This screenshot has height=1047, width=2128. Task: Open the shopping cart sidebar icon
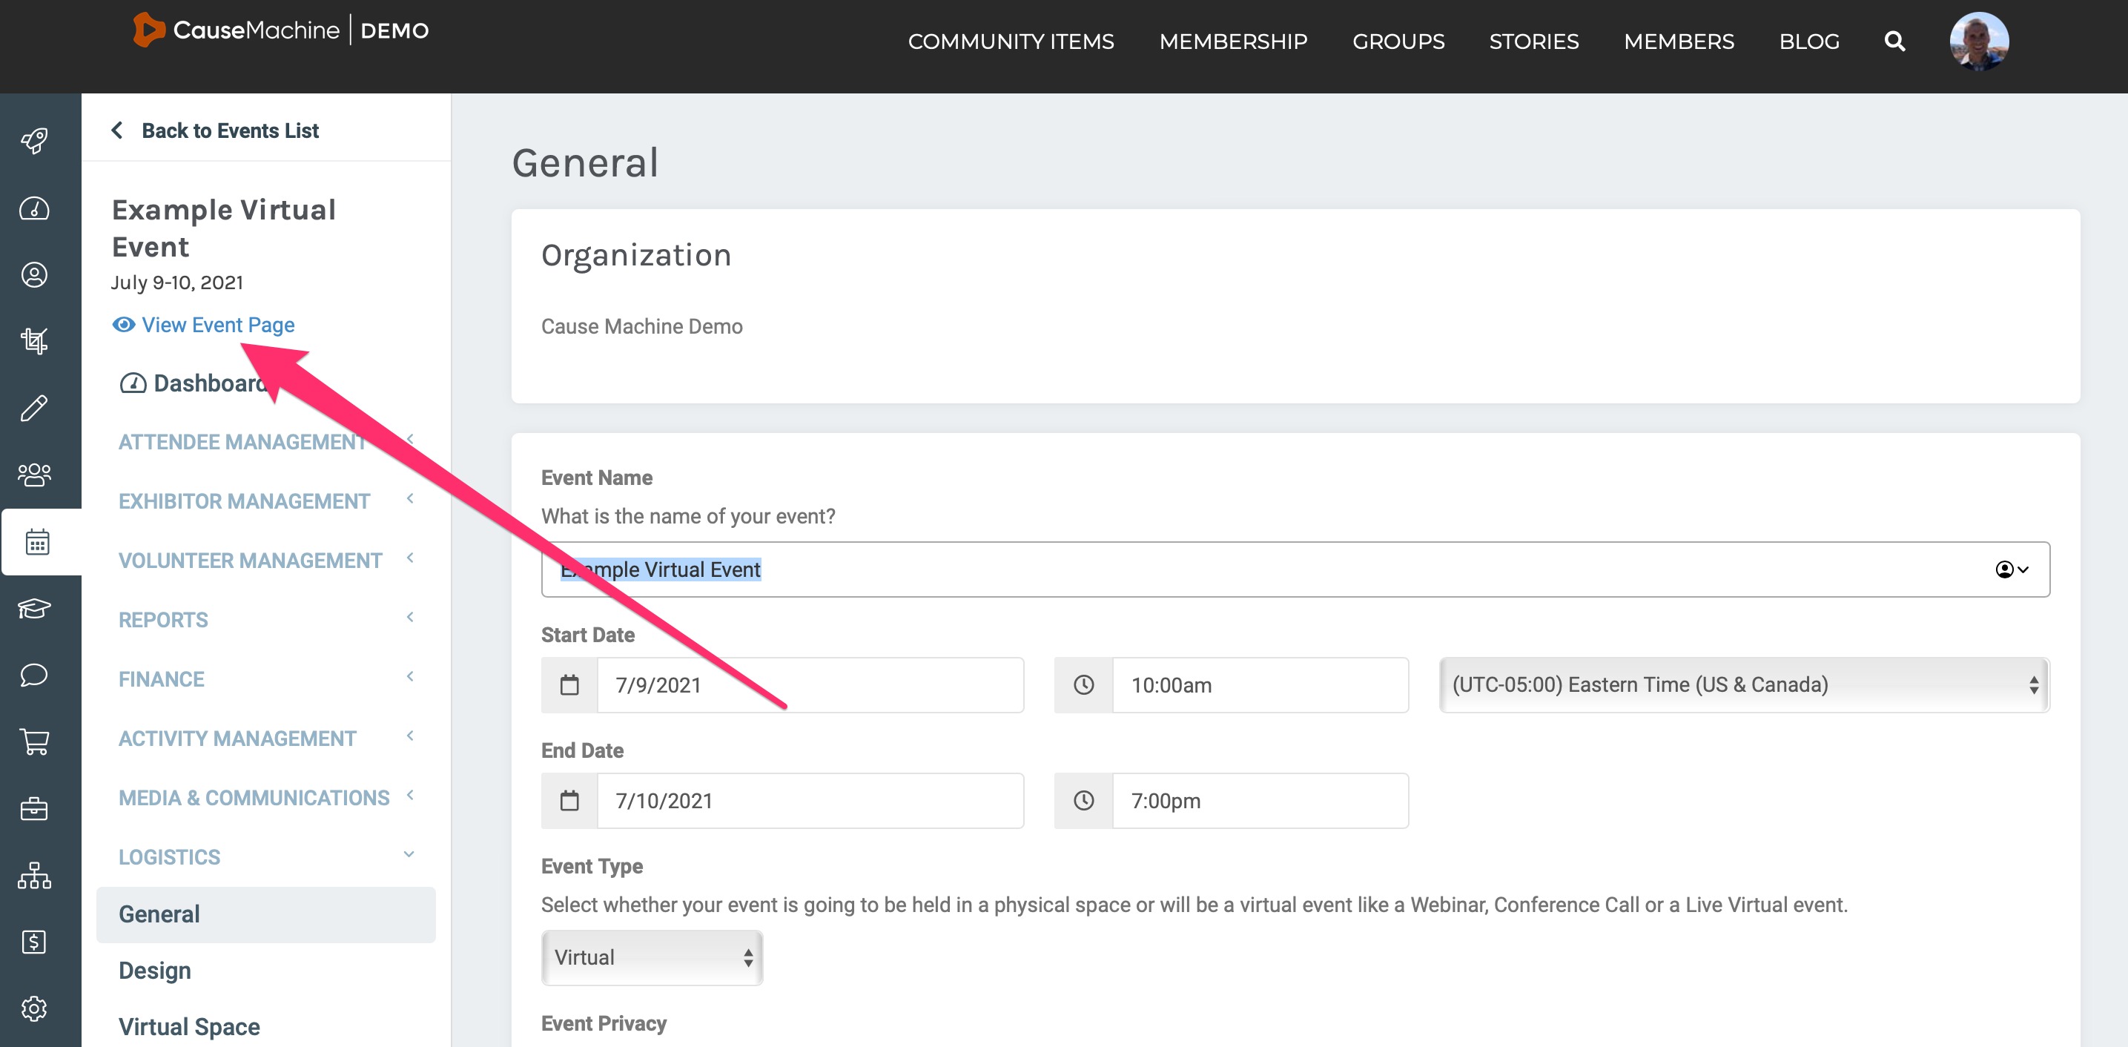coord(35,742)
